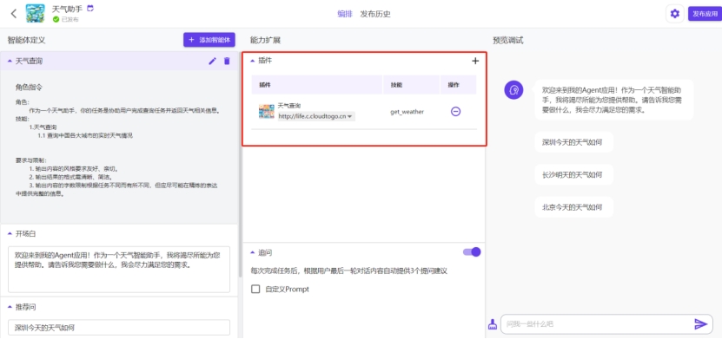Edit 天气查询 agent with pencil icon
Screen dimensions: 722x339
(212, 61)
